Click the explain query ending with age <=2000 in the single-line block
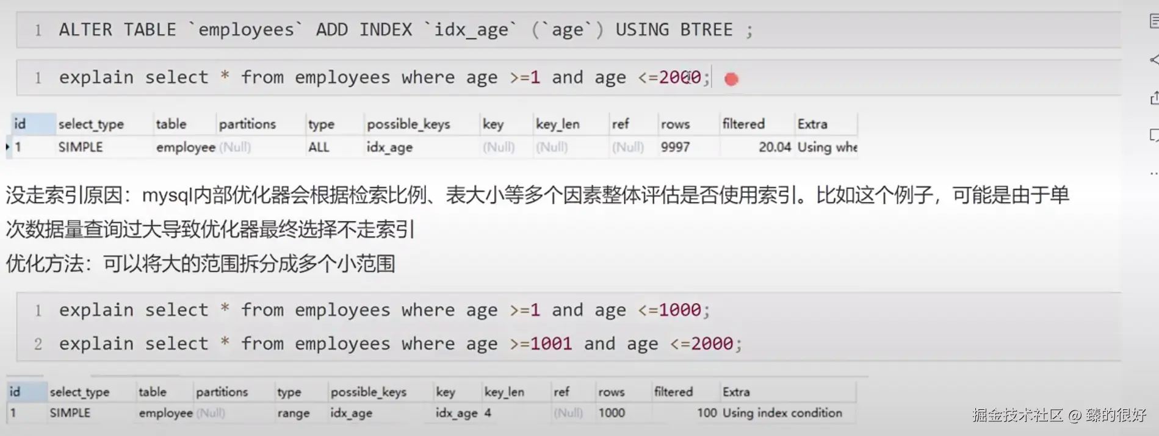 (385, 77)
